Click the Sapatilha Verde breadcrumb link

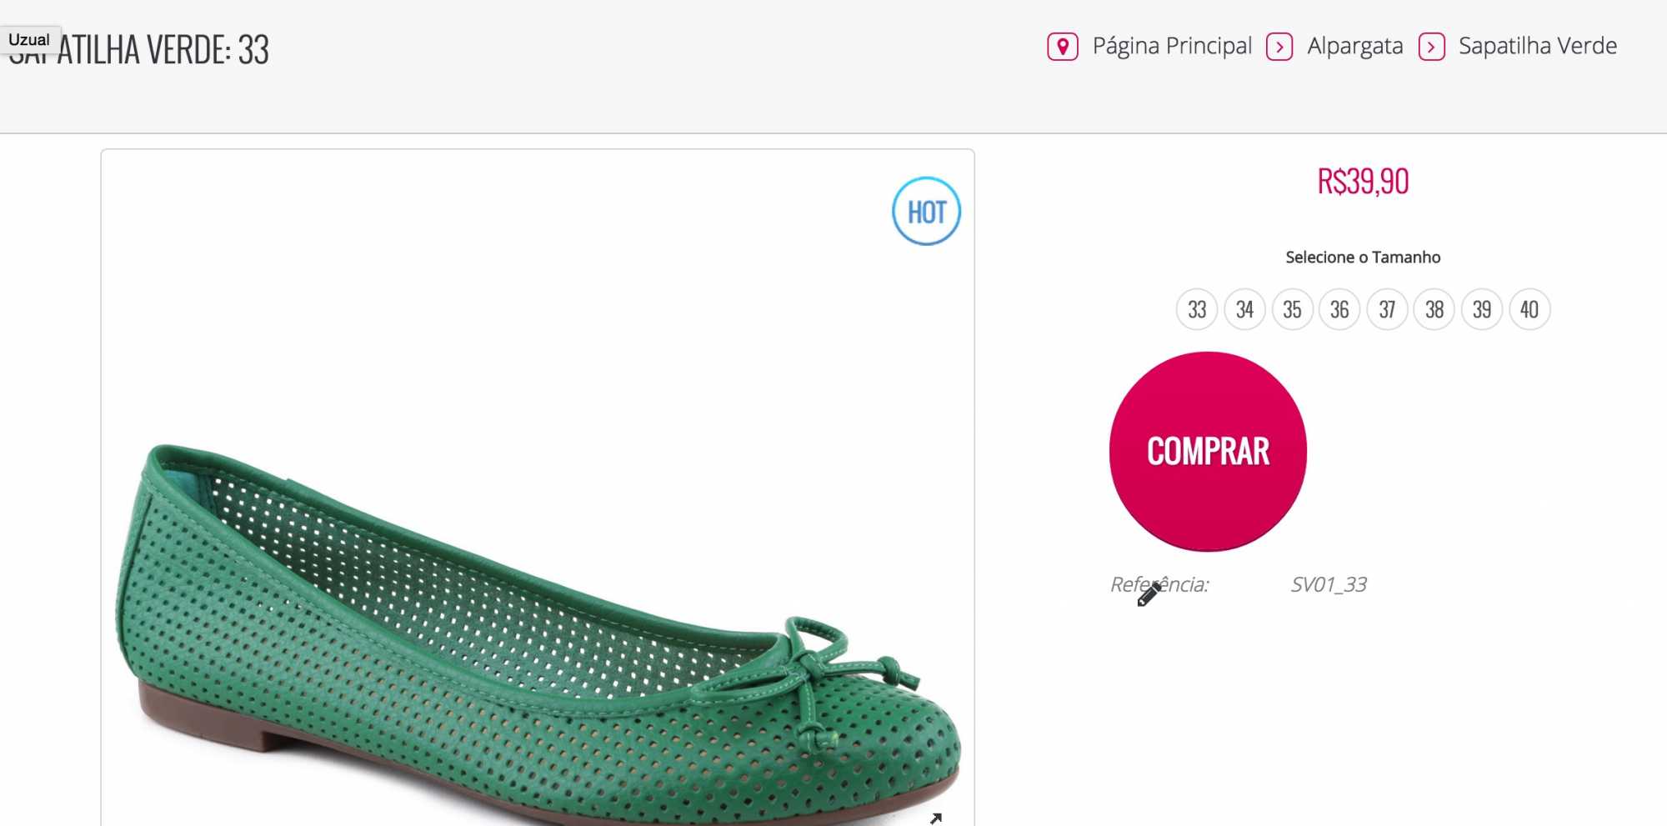pyautogui.click(x=1537, y=46)
